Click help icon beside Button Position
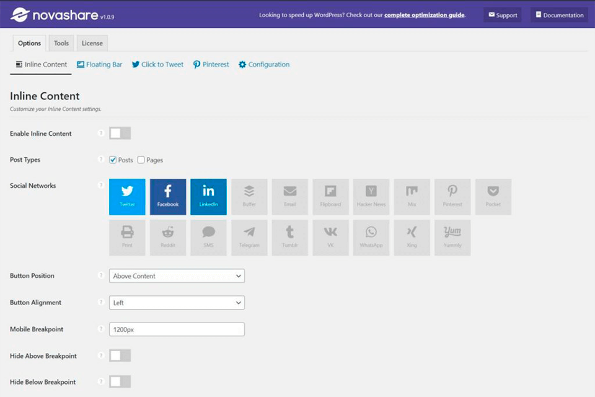Image resolution: width=595 pixels, height=397 pixels. coord(100,275)
